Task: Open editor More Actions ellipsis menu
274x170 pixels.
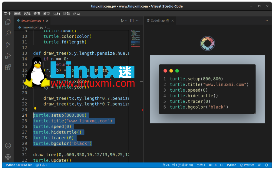Action: pyautogui.click(x=138, y=21)
